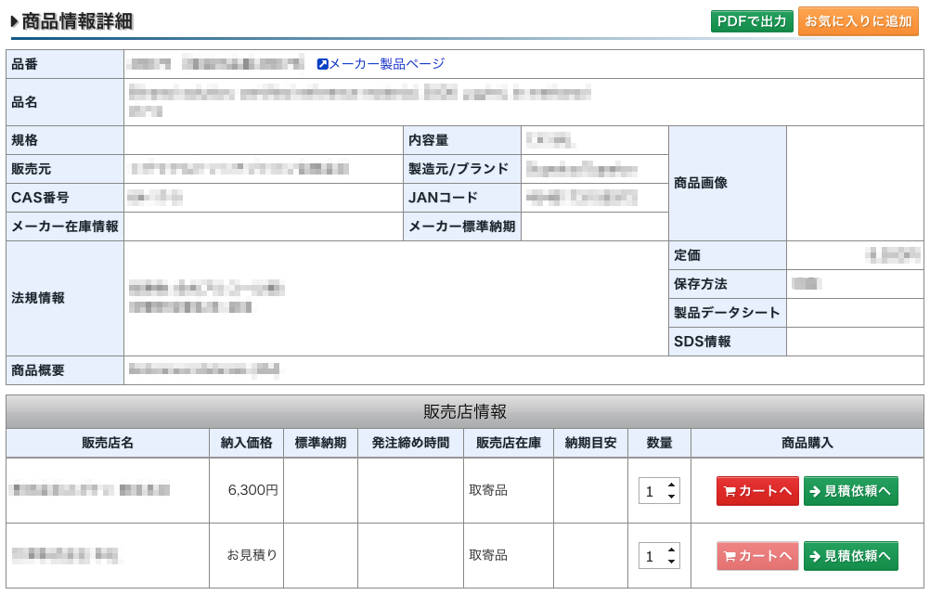
Task: Click the メーカー在庫情報 label cell
Action: point(65,226)
